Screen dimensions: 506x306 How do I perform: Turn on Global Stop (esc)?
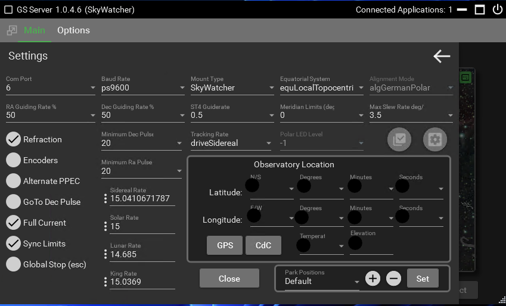tap(13, 264)
